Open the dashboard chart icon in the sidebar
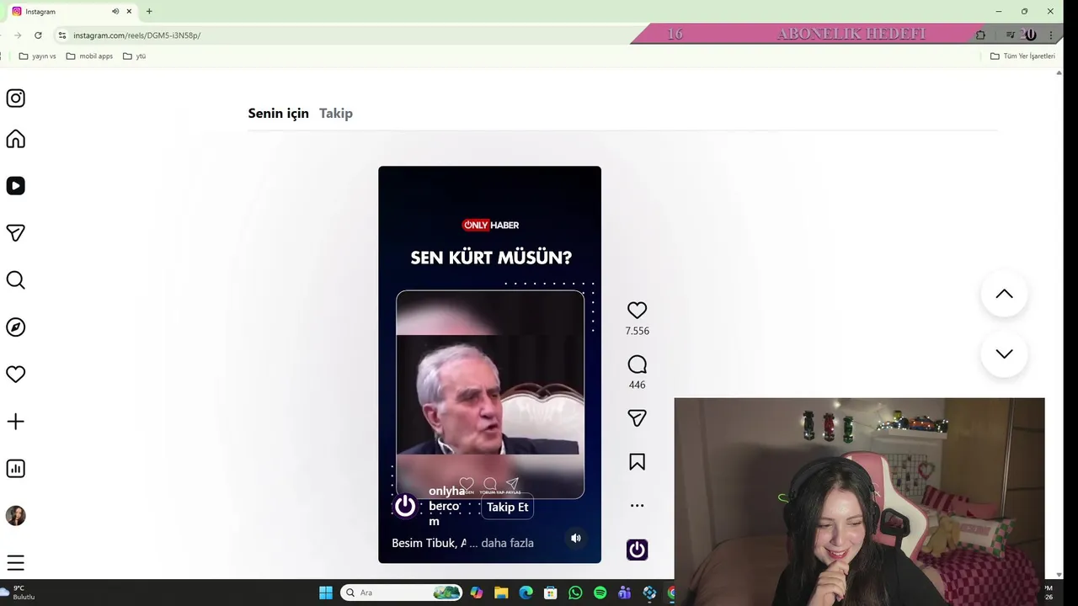The width and height of the screenshot is (1078, 606). (15, 469)
